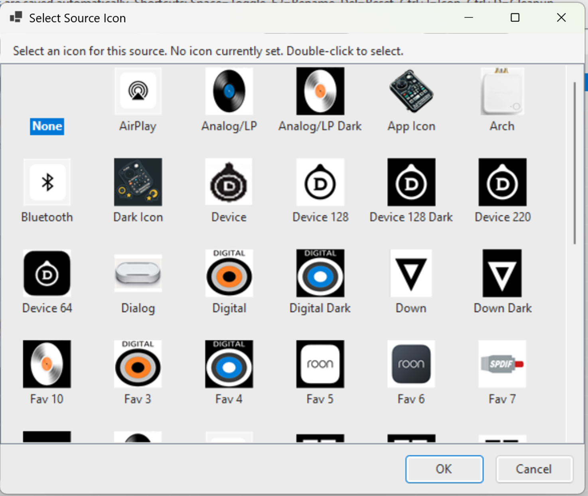Select the Down Dark triangle icon
This screenshot has width=588, height=496.
coord(502,273)
